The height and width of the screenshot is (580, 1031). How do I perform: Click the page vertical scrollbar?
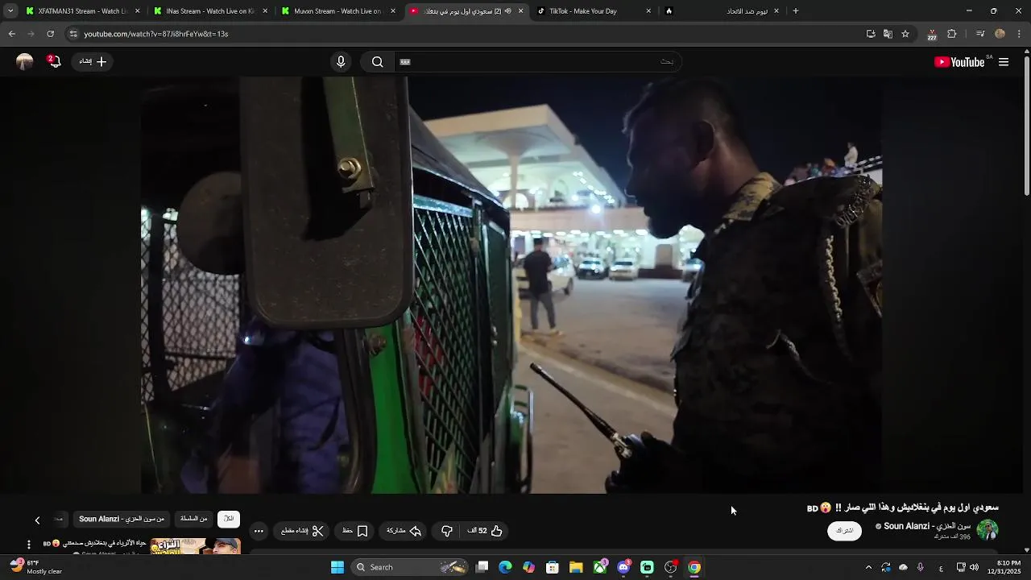[1027, 124]
